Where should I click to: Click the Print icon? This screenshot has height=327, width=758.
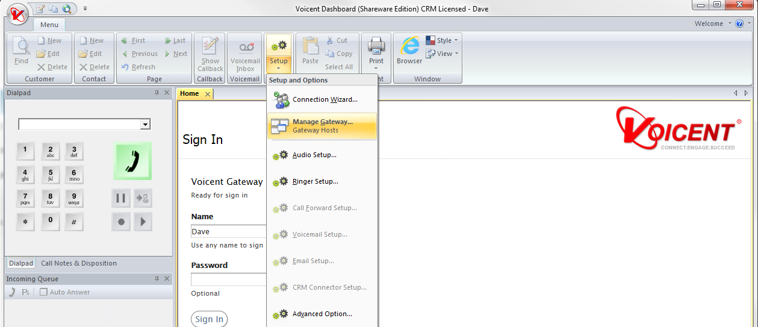(376, 47)
